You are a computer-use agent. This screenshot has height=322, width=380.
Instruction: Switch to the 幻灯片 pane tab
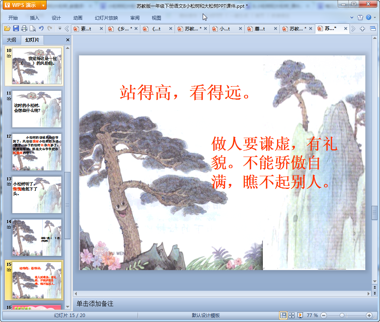(x=32, y=40)
